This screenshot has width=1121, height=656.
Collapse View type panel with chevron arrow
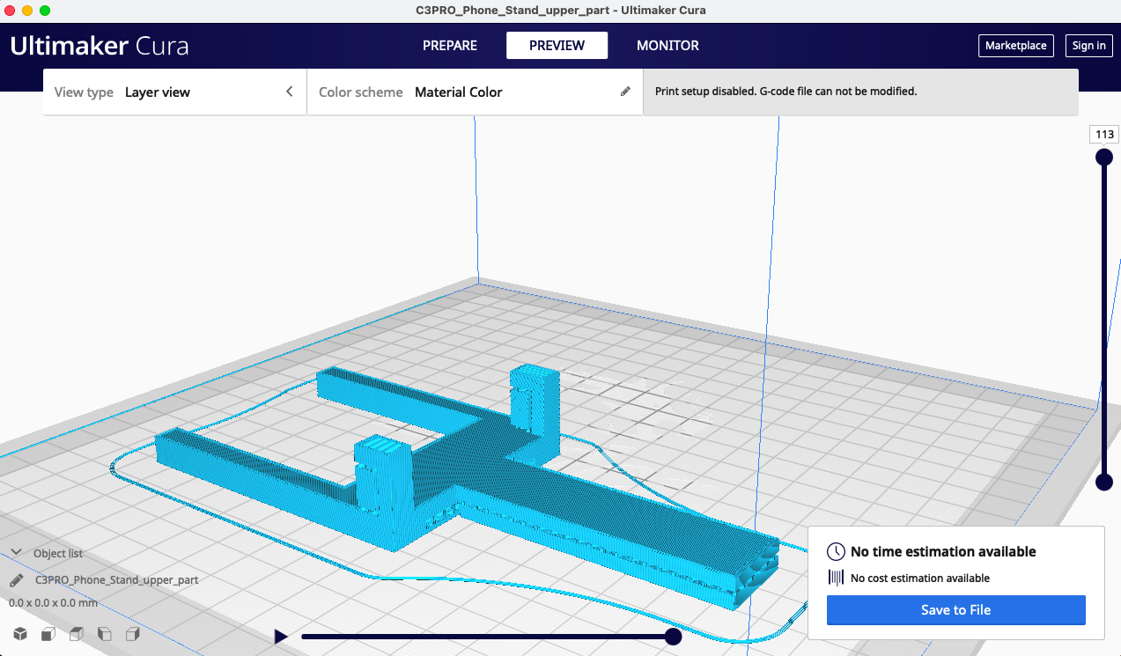289,92
